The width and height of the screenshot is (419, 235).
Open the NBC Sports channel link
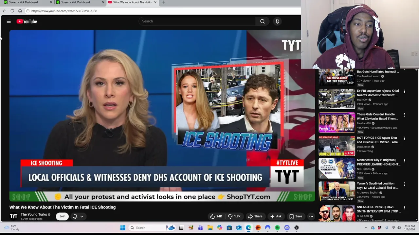click(x=363, y=169)
